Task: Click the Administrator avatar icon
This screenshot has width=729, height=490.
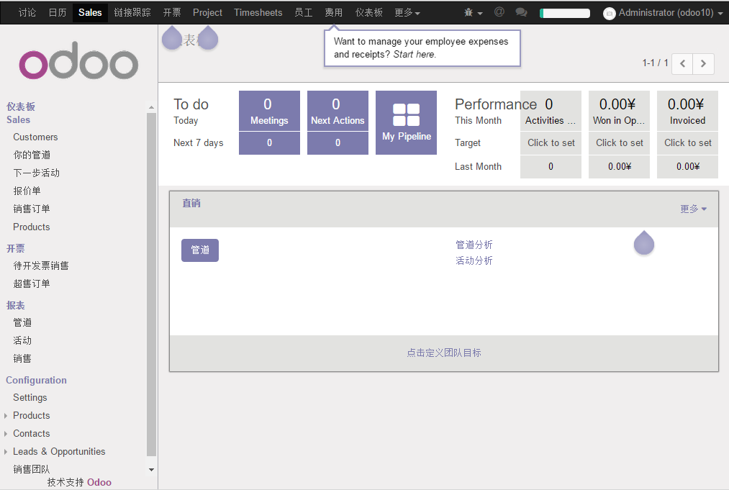Action: tap(610, 13)
